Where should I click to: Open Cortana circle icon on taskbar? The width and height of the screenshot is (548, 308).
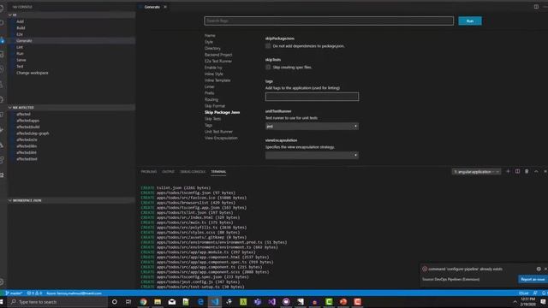click(114, 302)
